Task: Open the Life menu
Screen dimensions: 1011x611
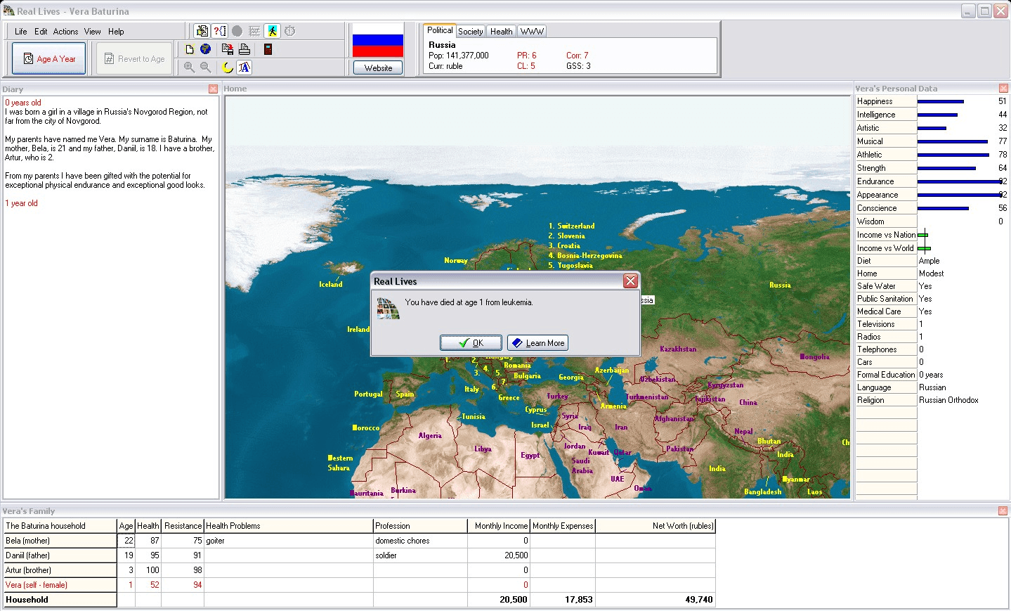Action: (21, 32)
